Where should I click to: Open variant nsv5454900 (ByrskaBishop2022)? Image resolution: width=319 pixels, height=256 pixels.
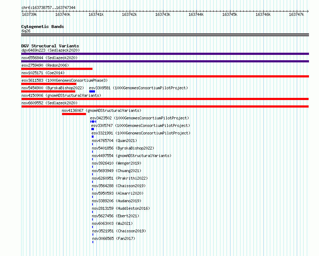[x=53, y=88]
